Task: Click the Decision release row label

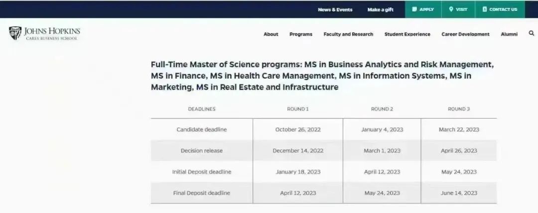Action: 202,151
